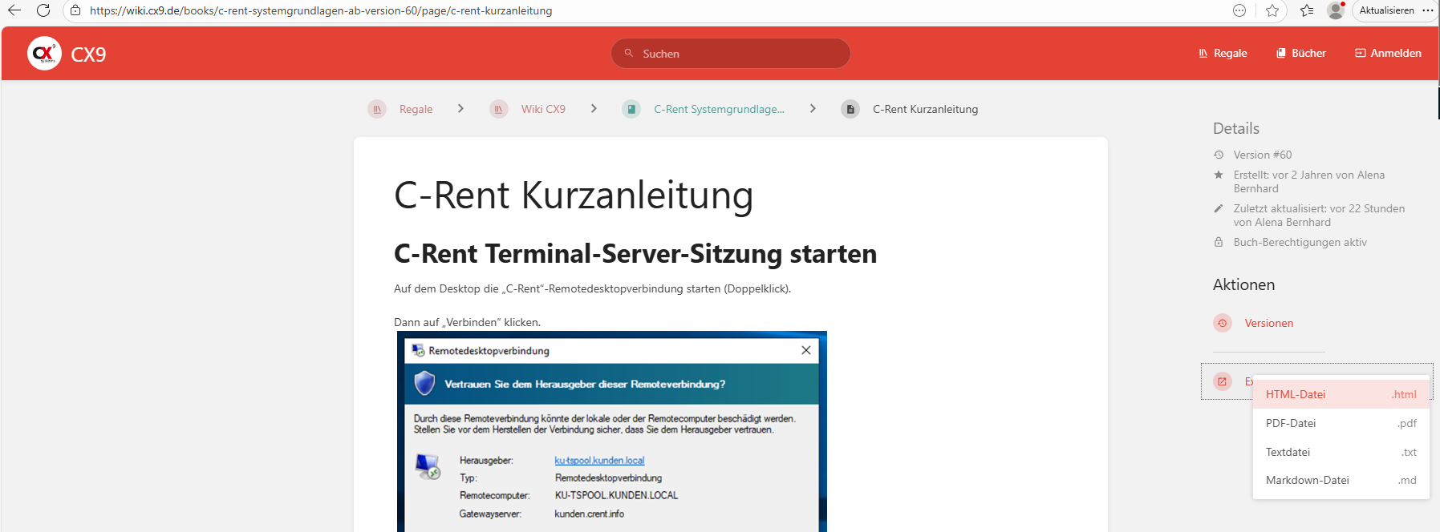Click the Versionen history icon
Viewport: 1440px width, 532px height.
pyautogui.click(x=1222, y=323)
